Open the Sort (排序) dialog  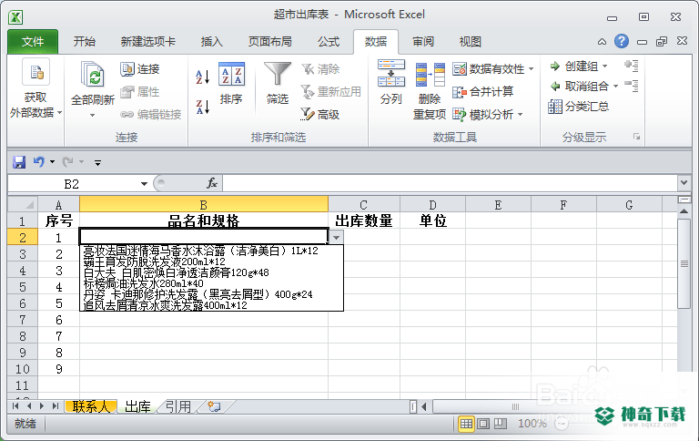(231, 84)
